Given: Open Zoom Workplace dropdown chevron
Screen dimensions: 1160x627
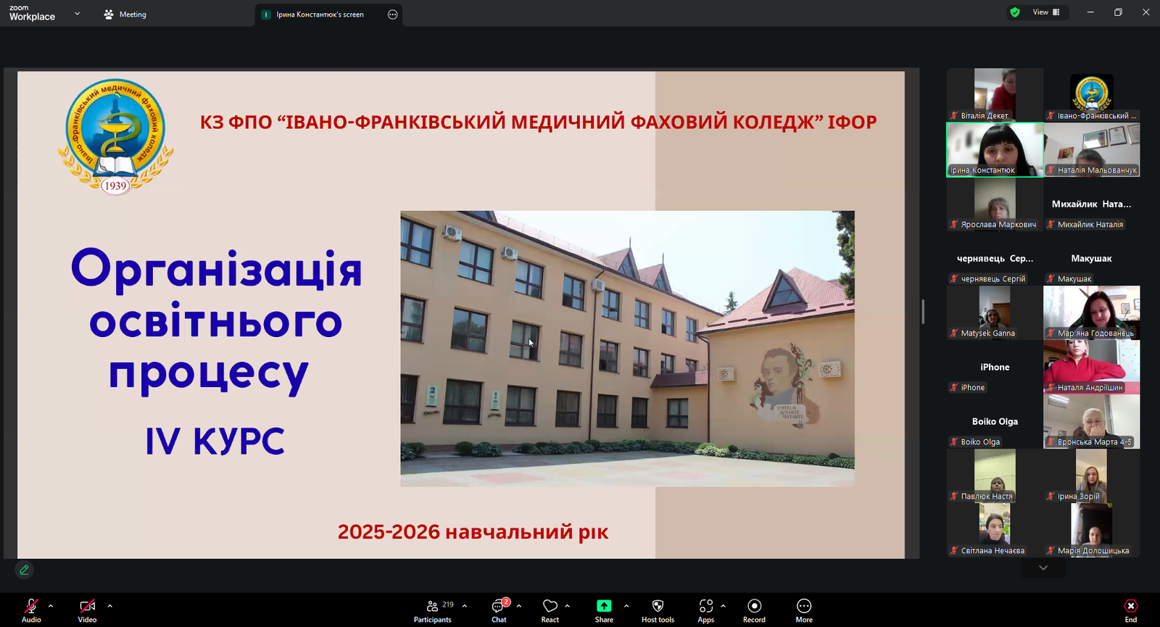Looking at the screenshot, I should coord(78,14).
